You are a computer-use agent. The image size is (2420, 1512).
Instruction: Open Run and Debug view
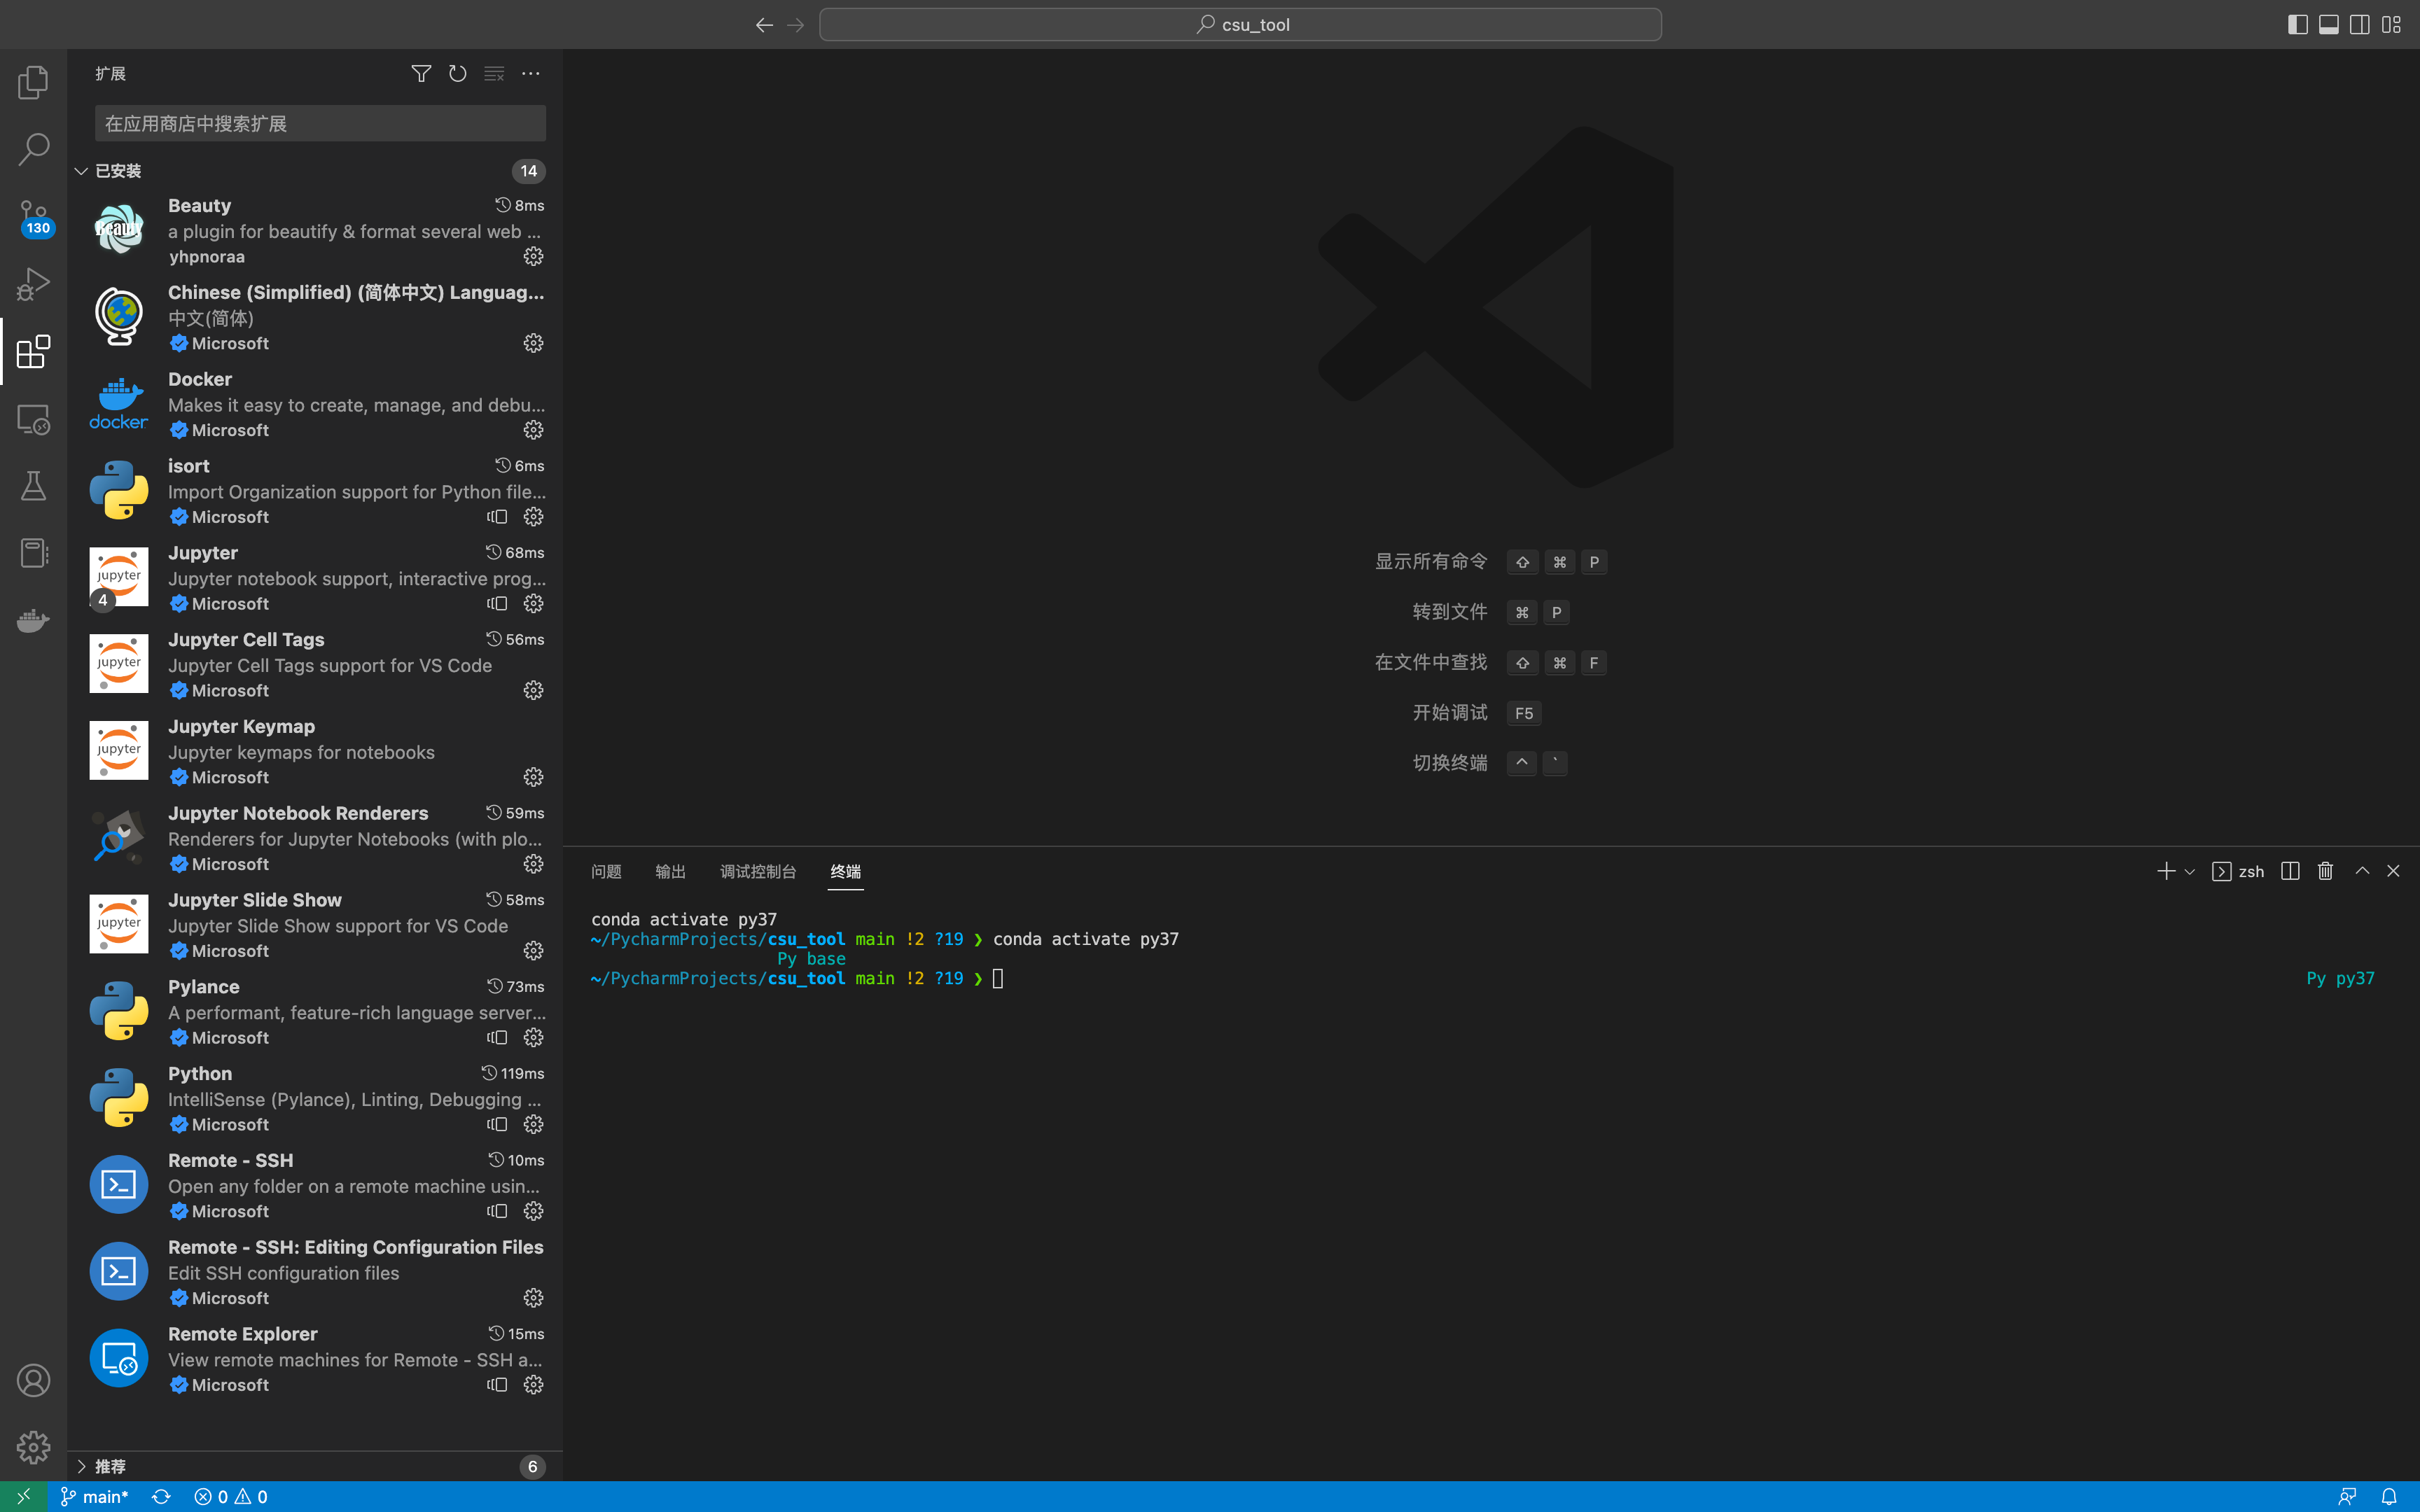click(33, 284)
